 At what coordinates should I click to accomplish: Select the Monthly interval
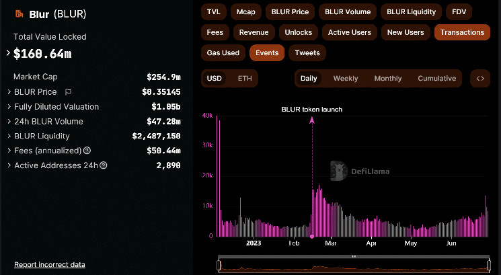[388, 78]
